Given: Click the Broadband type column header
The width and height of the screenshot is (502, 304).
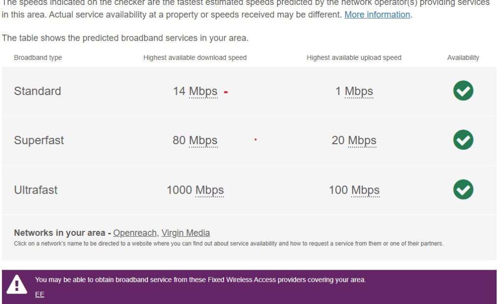Looking at the screenshot, I should pyautogui.click(x=38, y=57).
